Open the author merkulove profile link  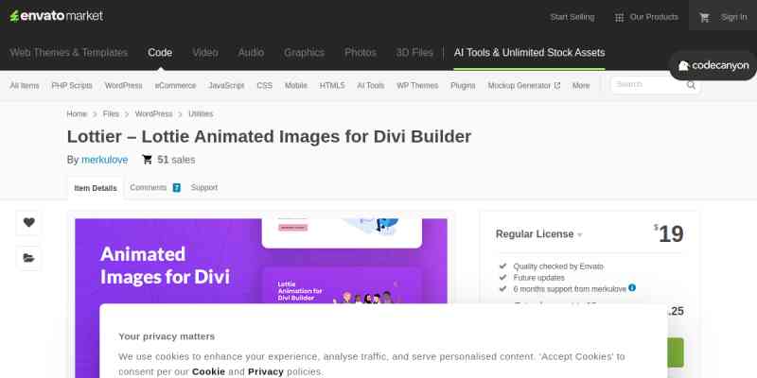(105, 160)
